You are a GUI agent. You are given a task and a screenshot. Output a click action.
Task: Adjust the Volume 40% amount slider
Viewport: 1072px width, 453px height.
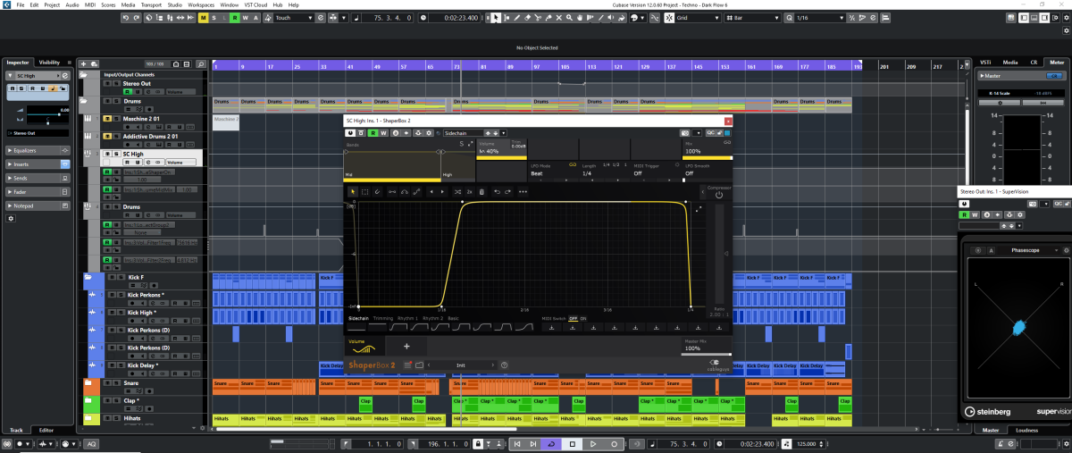[501, 159]
